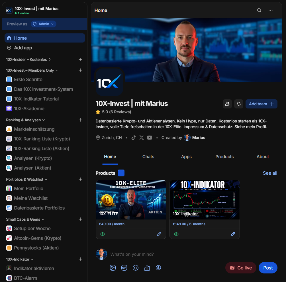Viewport: 286px width, 282px height.
Task: Select the Home tab under profile
Action: [110, 157]
